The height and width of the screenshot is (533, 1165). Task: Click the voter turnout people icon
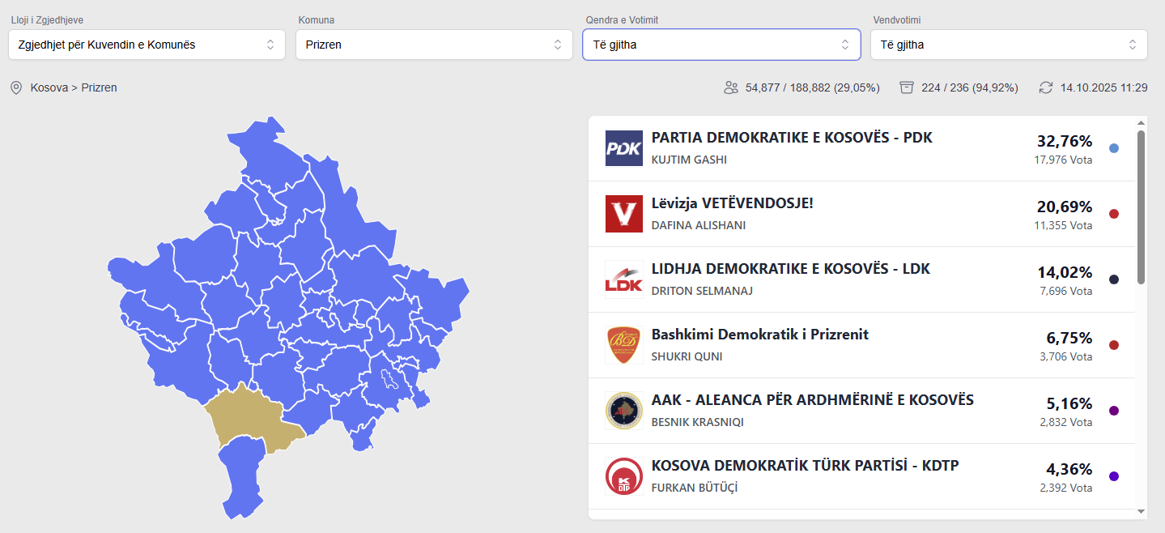click(731, 87)
